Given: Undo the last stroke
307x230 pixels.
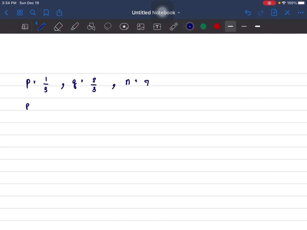Looking at the screenshot, I should click(x=248, y=13).
